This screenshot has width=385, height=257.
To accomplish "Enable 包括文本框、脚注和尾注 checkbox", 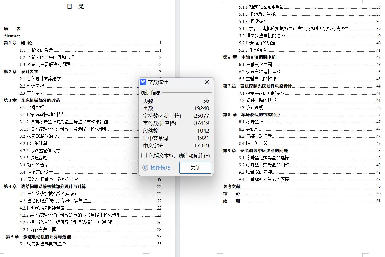I will (144, 156).
